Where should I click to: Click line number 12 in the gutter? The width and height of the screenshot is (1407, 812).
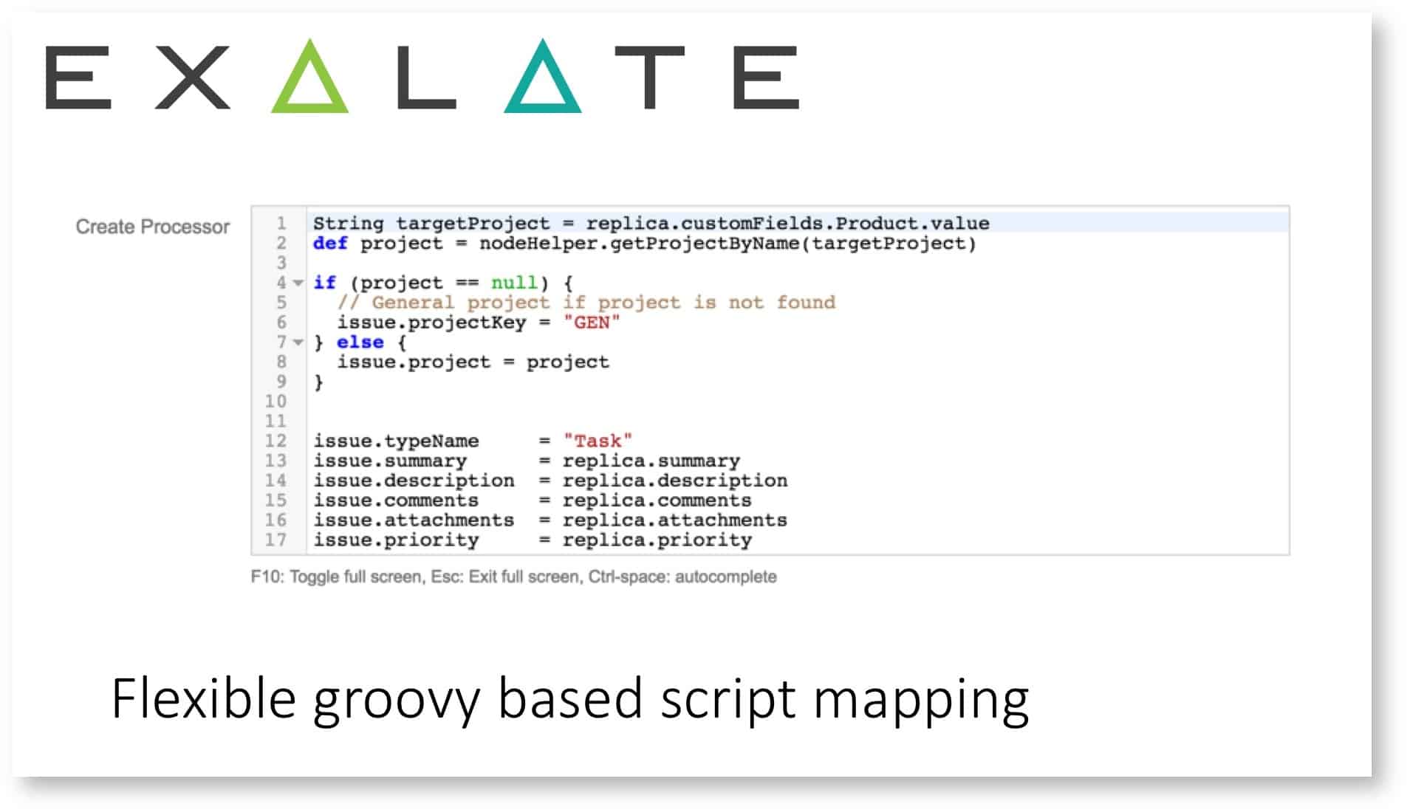pos(275,441)
